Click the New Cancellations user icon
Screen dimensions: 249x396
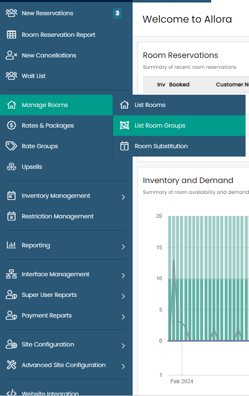pos(11,55)
